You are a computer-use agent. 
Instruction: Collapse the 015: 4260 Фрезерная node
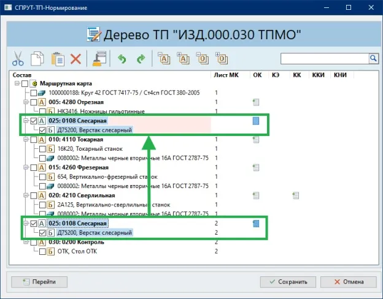[26, 167]
